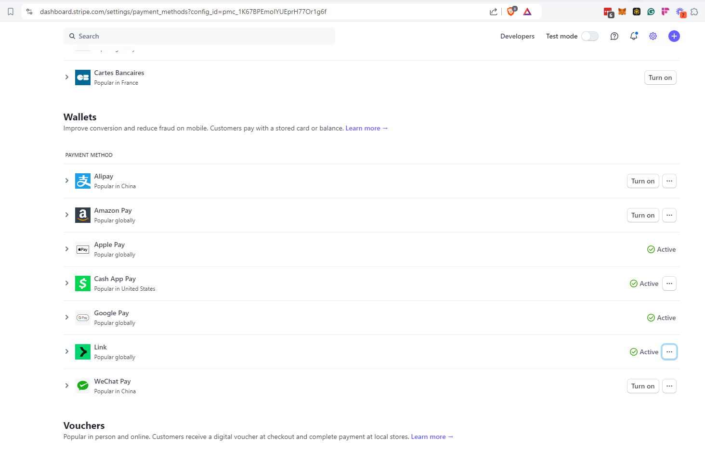Image resolution: width=705 pixels, height=451 pixels.
Task: Click the Apple Pay Active status
Action: (x=661, y=249)
